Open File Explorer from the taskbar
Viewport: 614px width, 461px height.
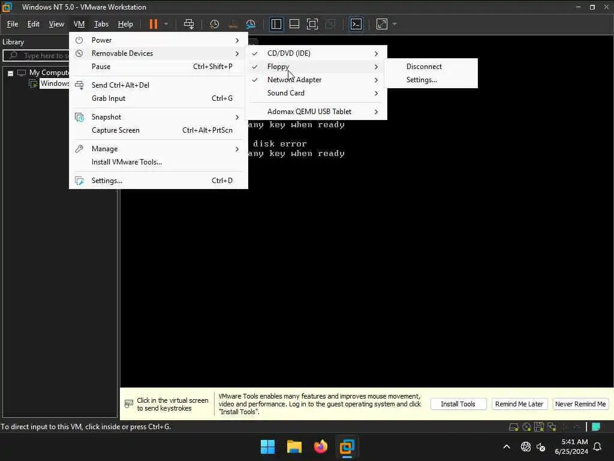pos(294,447)
